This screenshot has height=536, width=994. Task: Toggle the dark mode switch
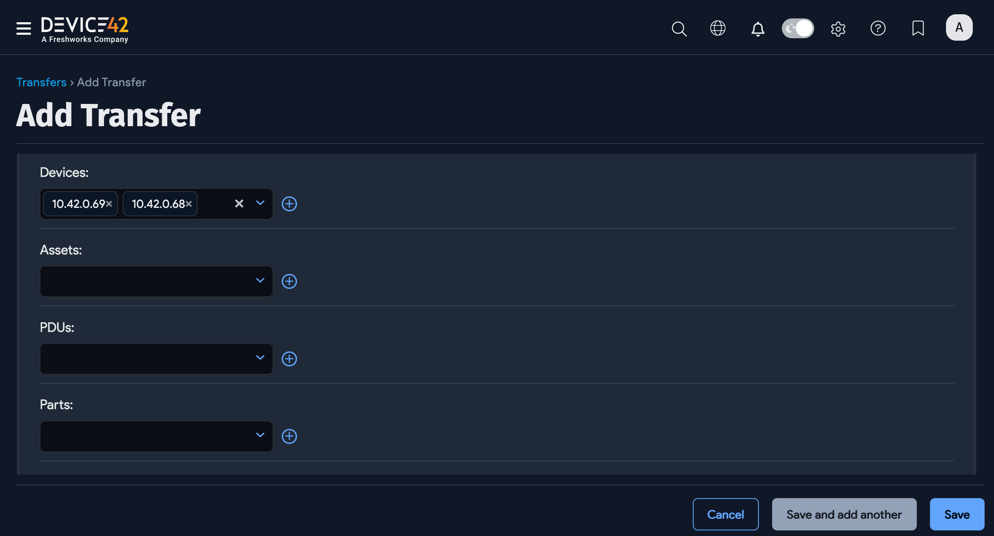coord(797,28)
